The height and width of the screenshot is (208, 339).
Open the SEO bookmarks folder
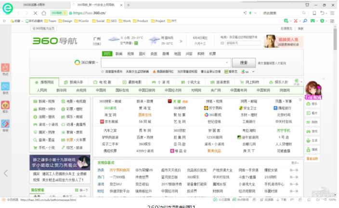click(112, 21)
